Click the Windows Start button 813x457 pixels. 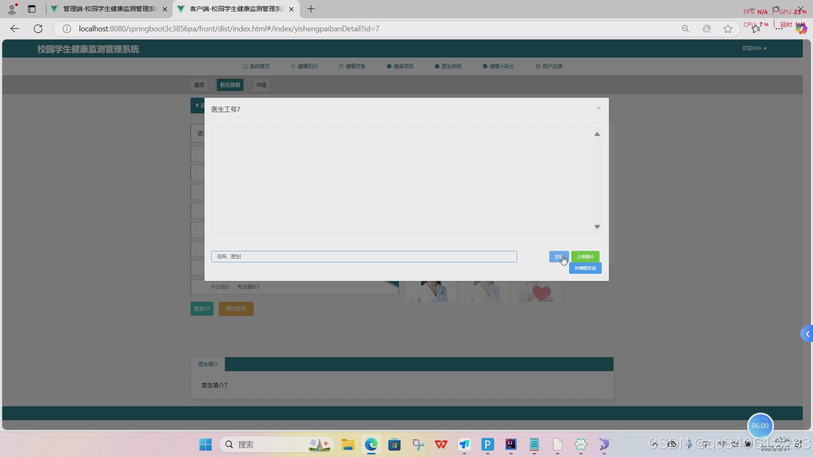pos(206,444)
